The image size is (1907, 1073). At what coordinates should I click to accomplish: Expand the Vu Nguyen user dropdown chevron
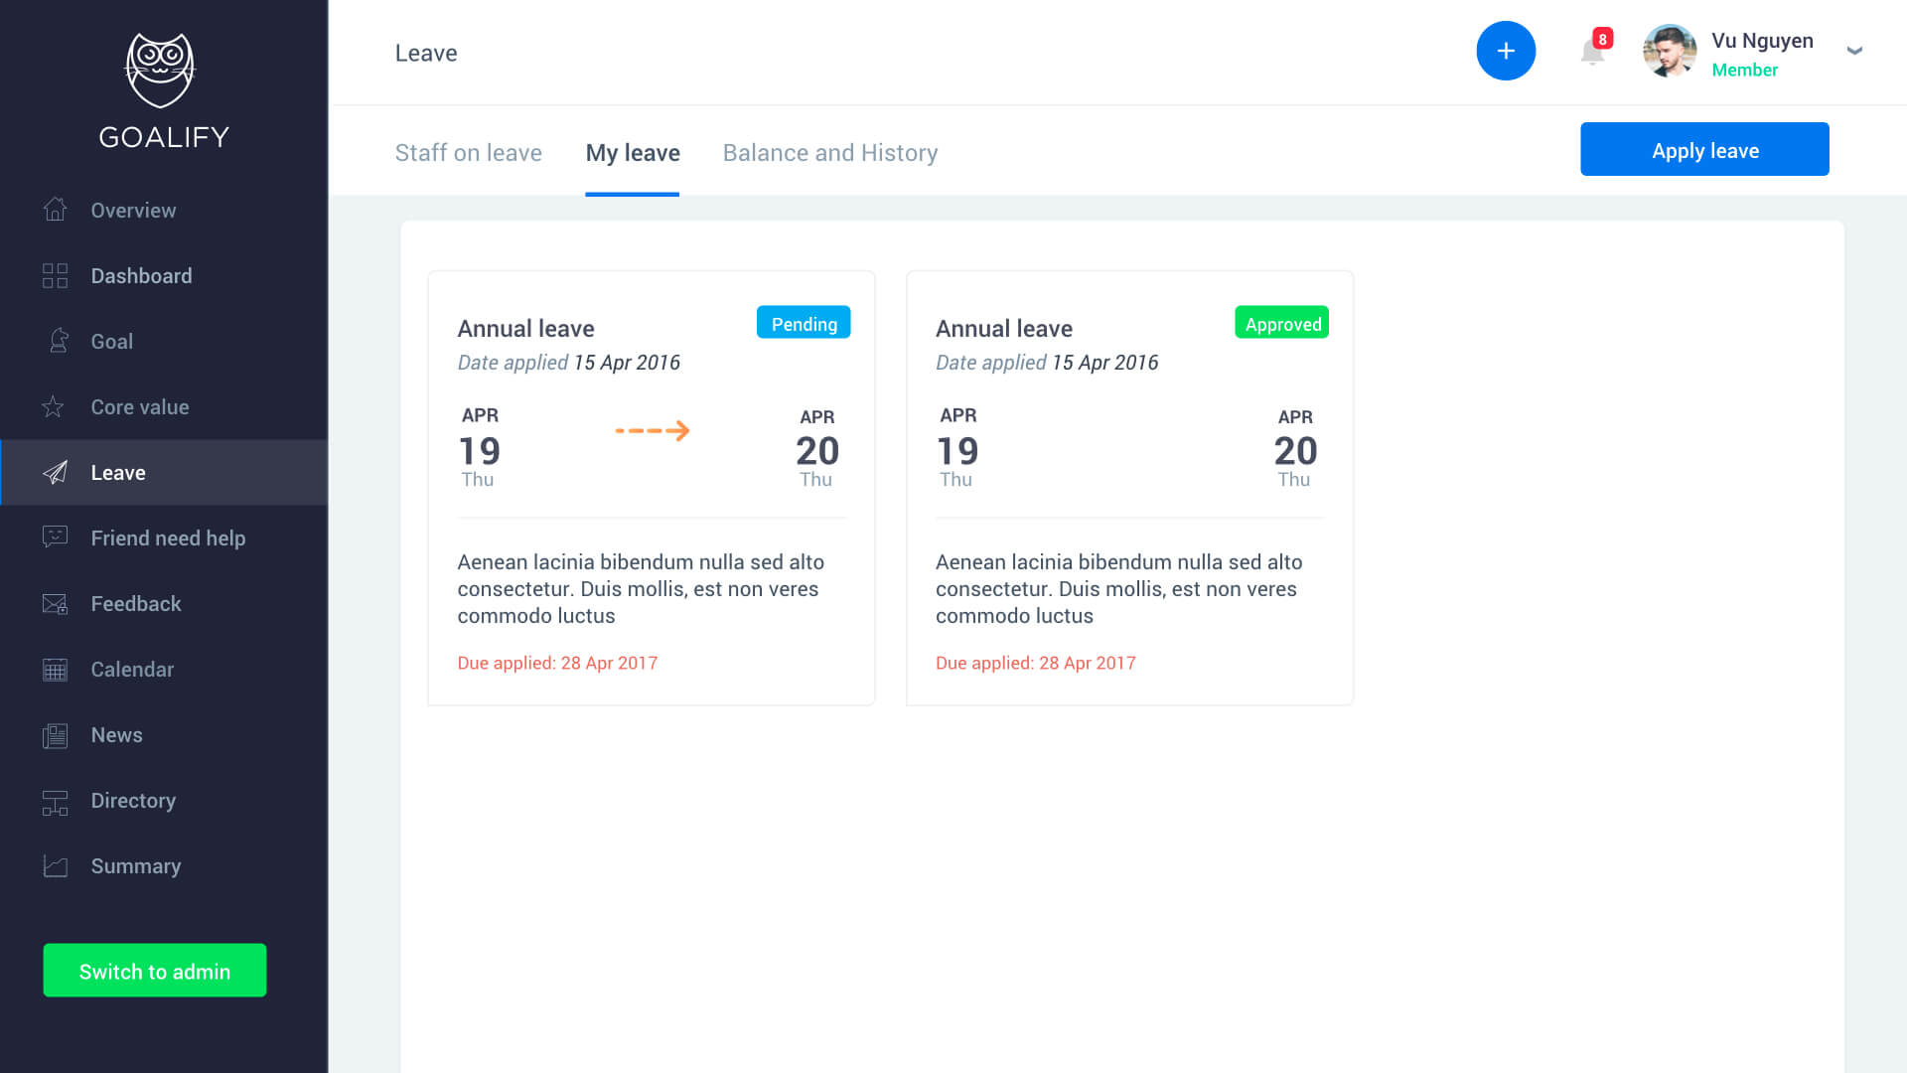(x=1853, y=51)
